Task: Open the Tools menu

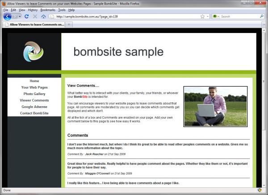Action: [x=62, y=10]
